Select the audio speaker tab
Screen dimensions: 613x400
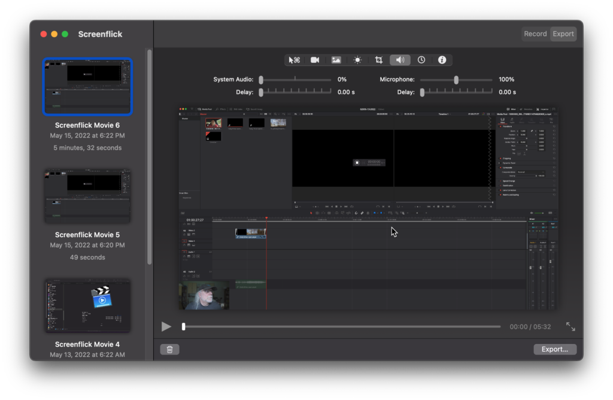(400, 60)
